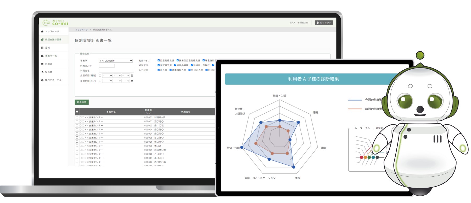Click the 利用者A子様の診断結果 title on tablet

click(x=313, y=79)
